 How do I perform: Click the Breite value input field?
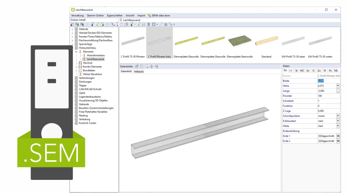pyautogui.click(x=326, y=81)
